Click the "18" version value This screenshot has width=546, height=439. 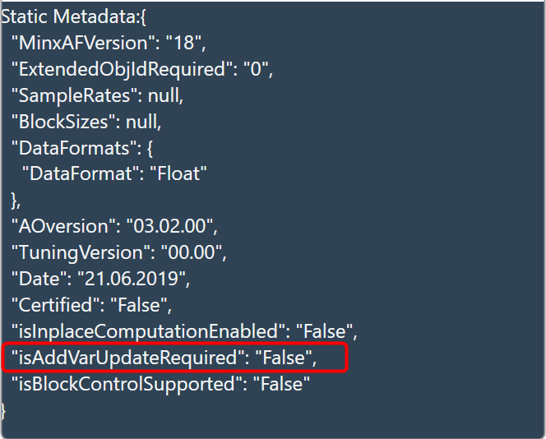[184, 43]
